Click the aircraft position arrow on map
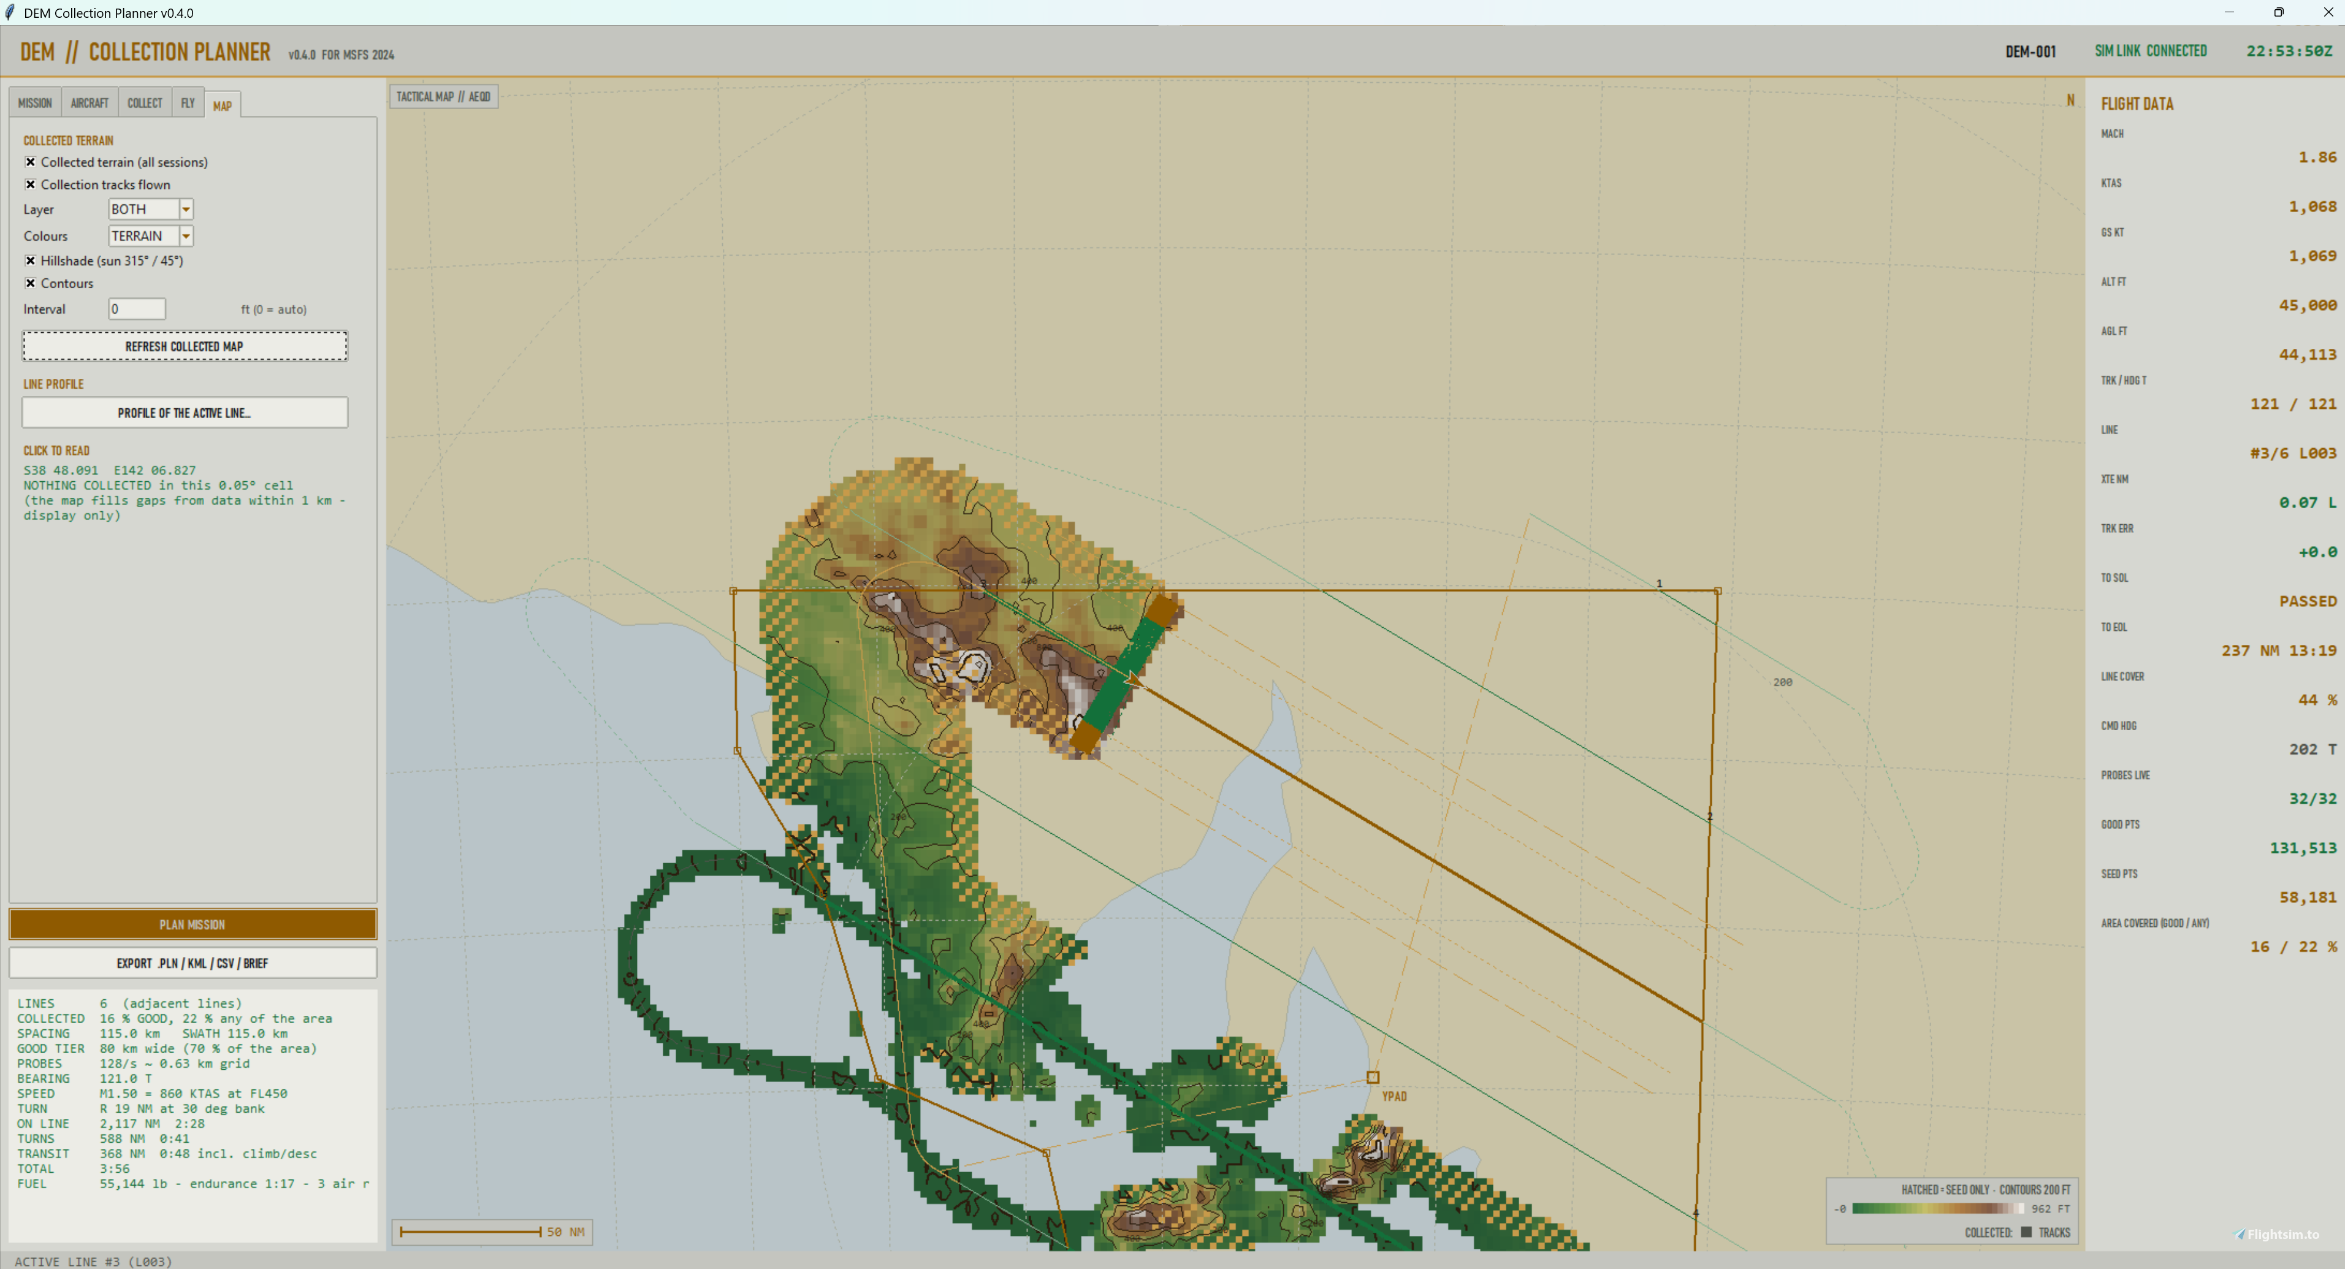This screenshot has width=2345, height=1269. pyautogui.click(x=1132, y=679)
